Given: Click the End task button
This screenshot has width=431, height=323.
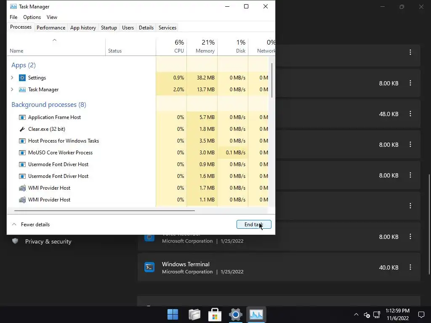Looking at the screenshot, I should pos(254,225).
